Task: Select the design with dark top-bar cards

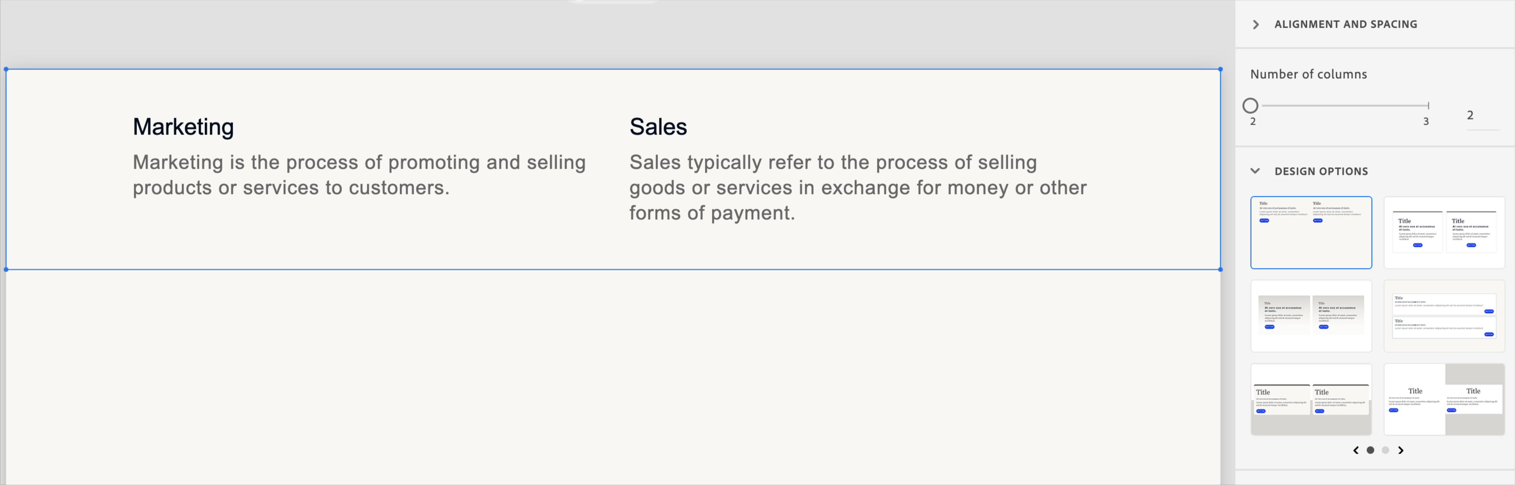Action: [x=1311, y=399]
